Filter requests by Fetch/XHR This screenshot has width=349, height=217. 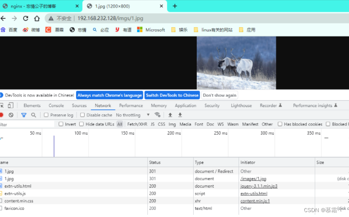pos(137,124)
